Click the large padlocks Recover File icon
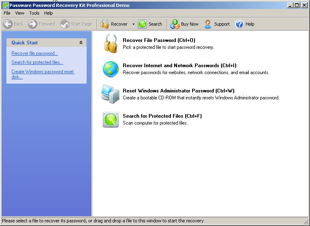This screenshot has width=310, height=226. (x=111, y=44)
